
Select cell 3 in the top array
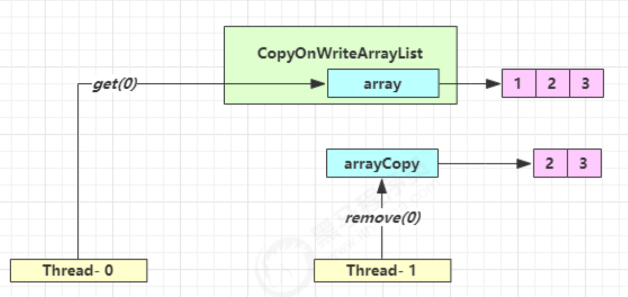point(586,83)
